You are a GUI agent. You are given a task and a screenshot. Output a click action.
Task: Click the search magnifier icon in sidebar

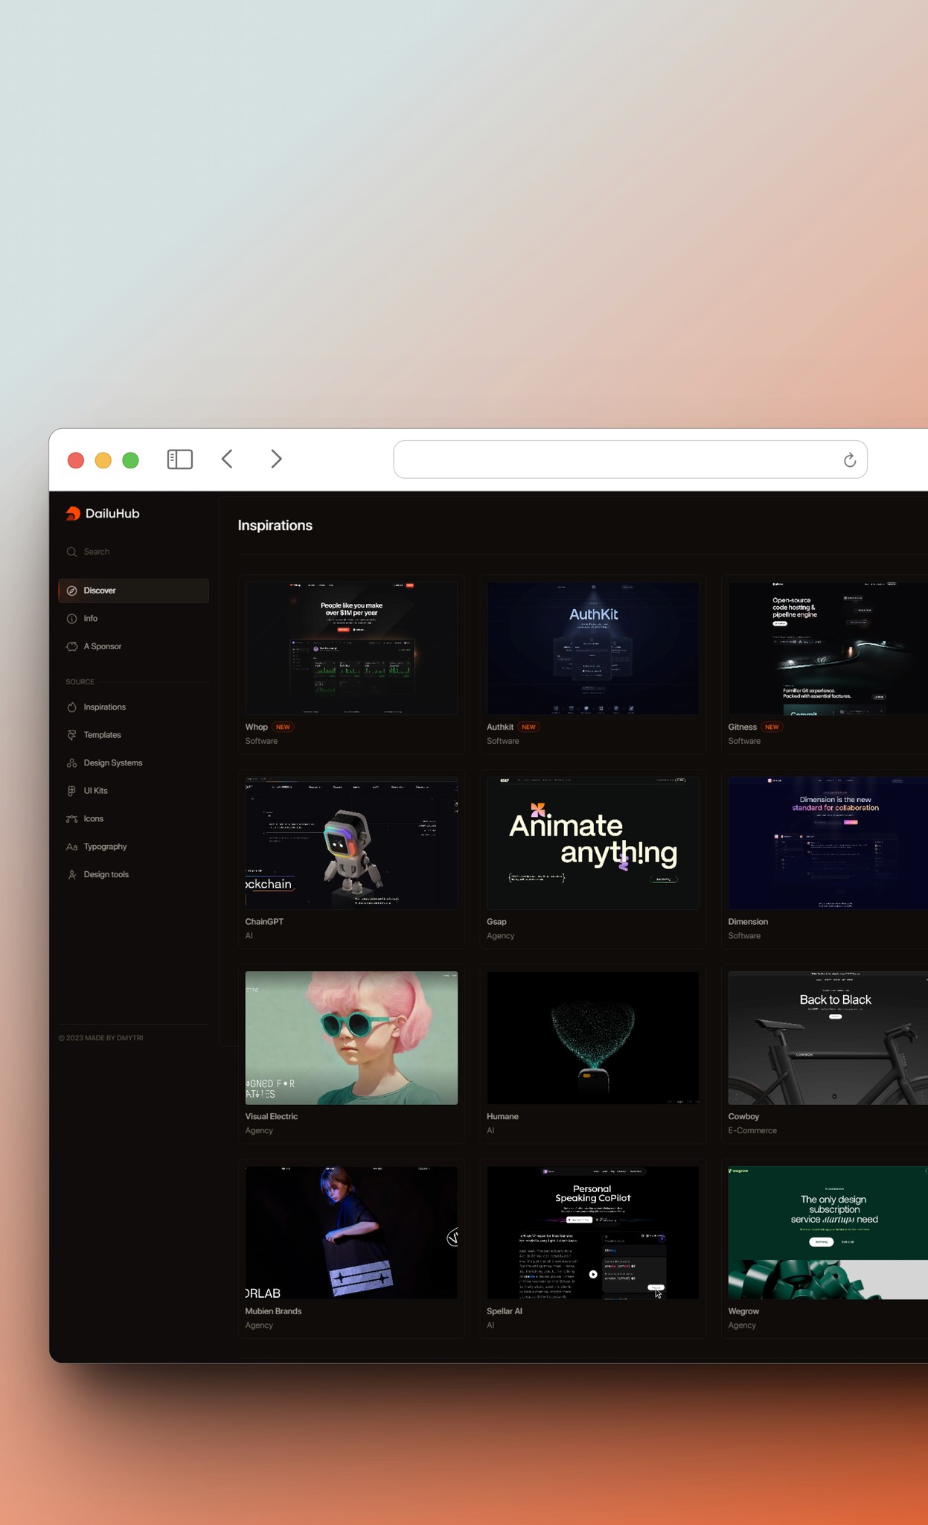(71, 552)
